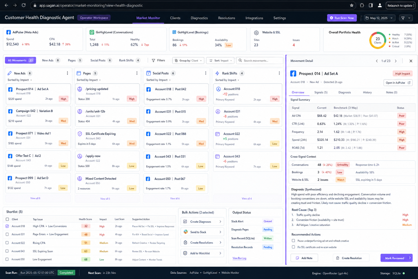
Task: Click Open in AdPulse button
Action: pos(398,83)
